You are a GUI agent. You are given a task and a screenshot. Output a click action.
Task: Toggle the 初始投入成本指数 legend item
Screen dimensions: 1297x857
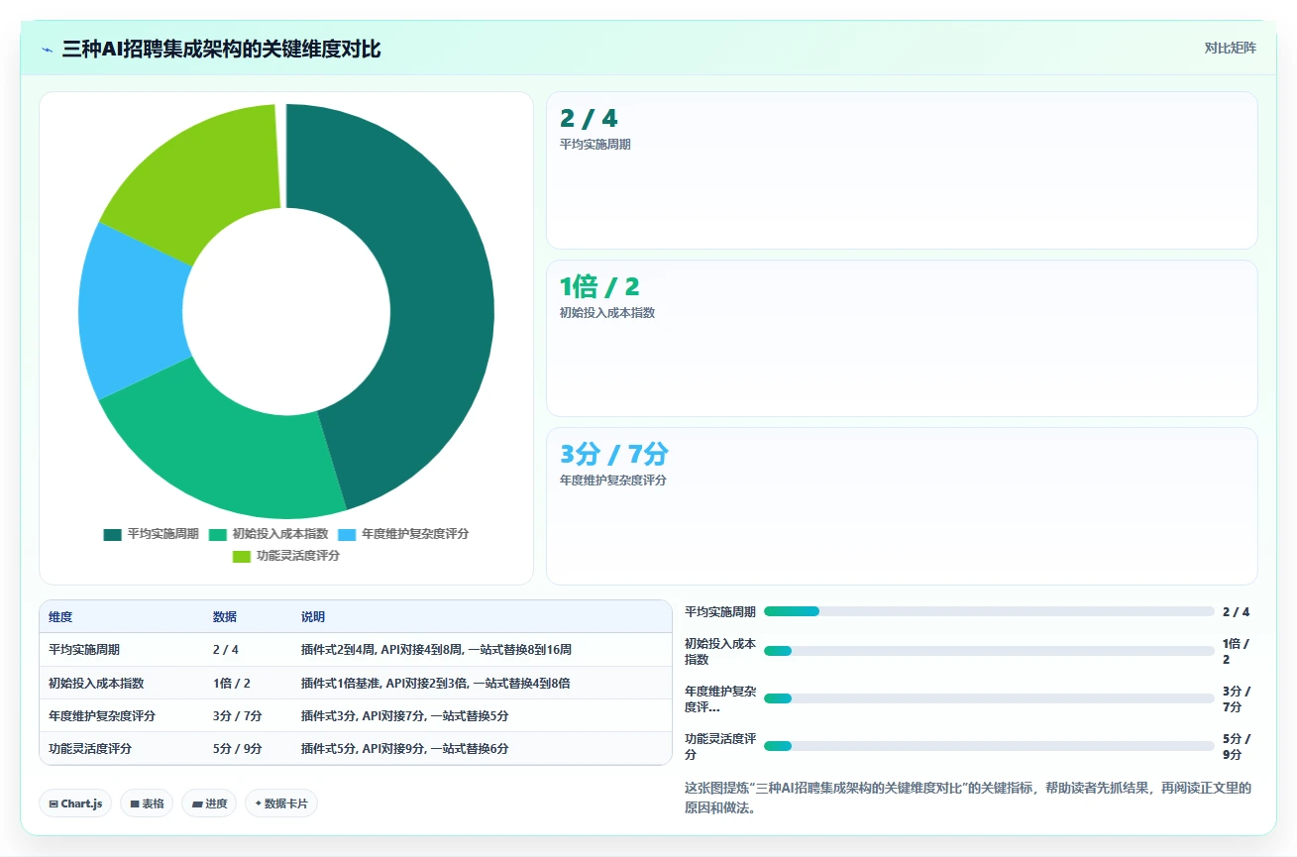tap(268, 534)
